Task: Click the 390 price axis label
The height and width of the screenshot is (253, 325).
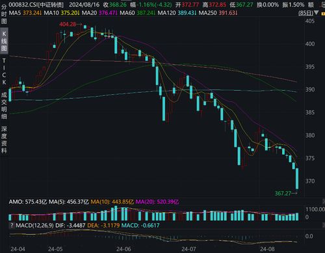Action: 310,90
